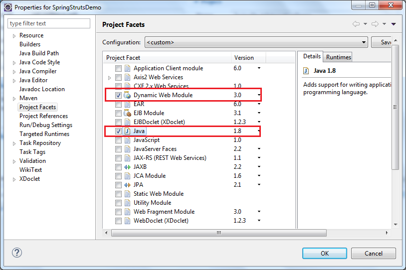Image resolution: width=406 pixels, height=270 pixels.
Task: Open Application Client module version dropdown
Action: pos(259,68)
